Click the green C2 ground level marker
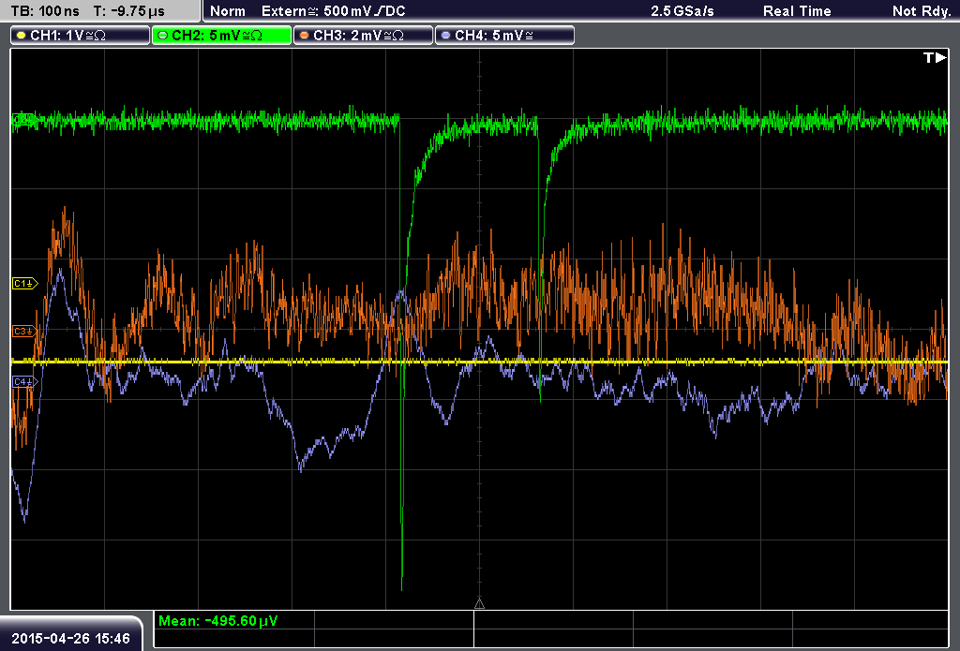 tap(23, 119)
